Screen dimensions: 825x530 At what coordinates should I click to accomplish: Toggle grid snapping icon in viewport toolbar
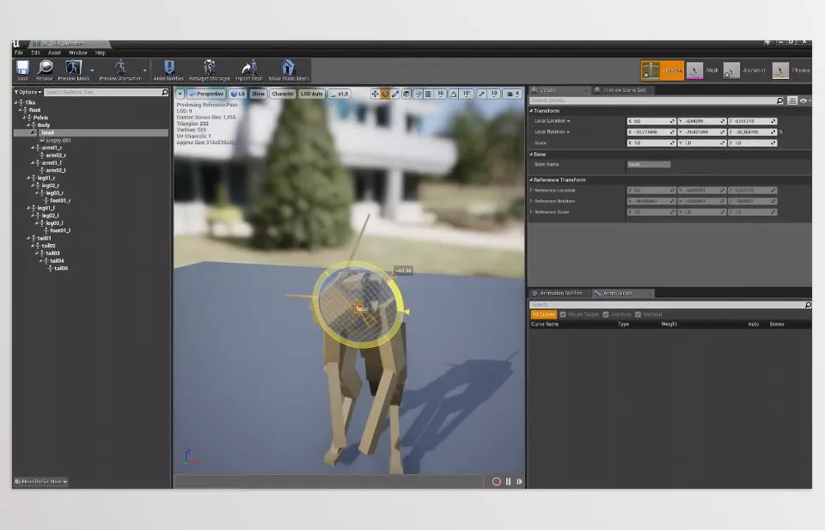[x=428, y=94]
